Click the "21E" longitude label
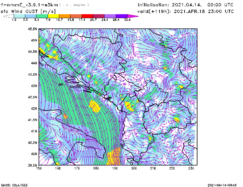243x187 pixels. coord(153,168)
